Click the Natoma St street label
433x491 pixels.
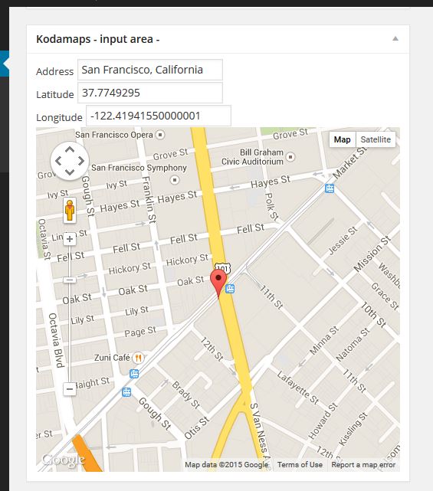pos(353,345)
